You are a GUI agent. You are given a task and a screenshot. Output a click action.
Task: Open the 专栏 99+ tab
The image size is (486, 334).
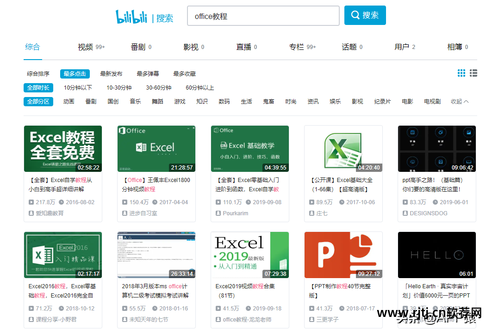click(302, 47)
